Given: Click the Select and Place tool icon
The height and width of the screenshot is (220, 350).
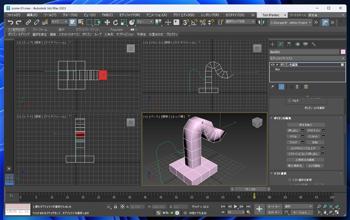Looking at the screenshot, I should 132,22.
